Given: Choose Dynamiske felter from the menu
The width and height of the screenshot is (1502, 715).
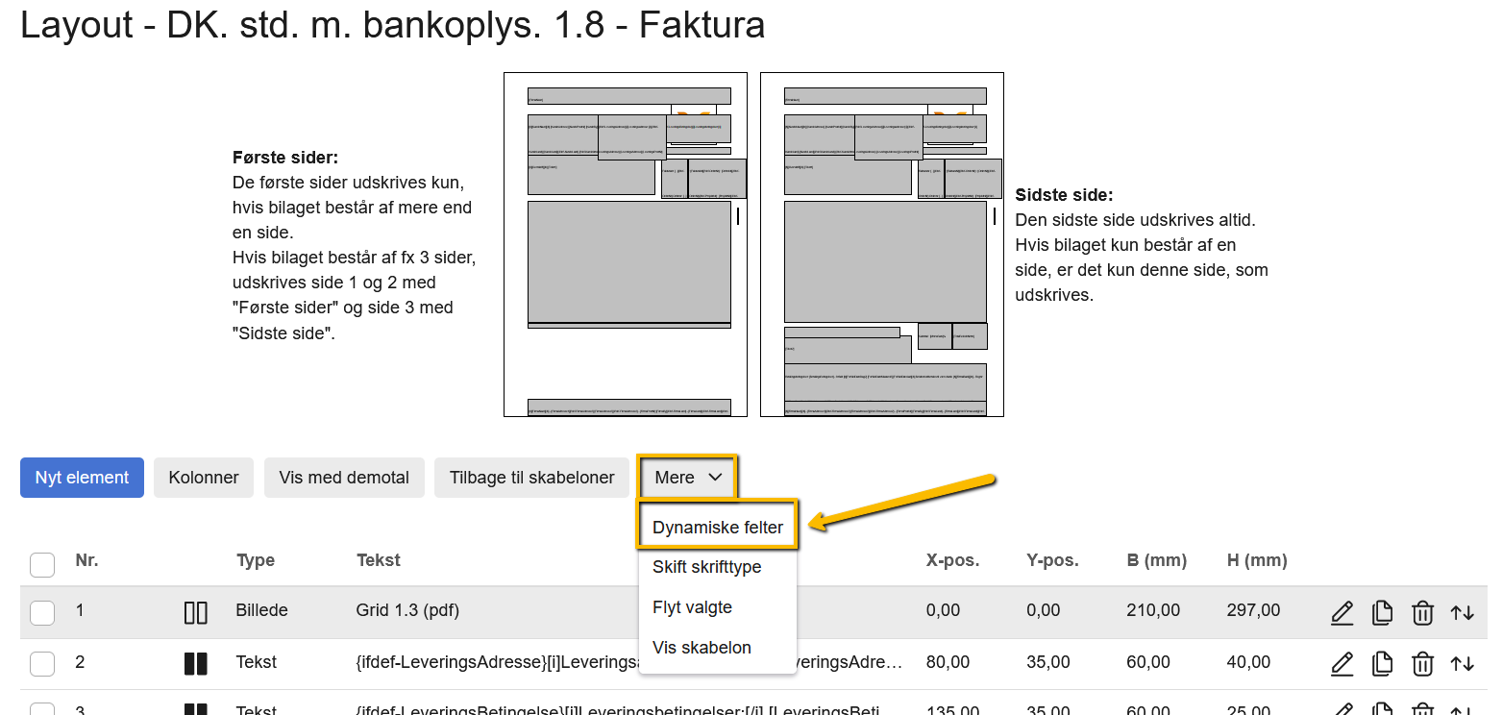Looking at the screenshot, I should point(717,527).
